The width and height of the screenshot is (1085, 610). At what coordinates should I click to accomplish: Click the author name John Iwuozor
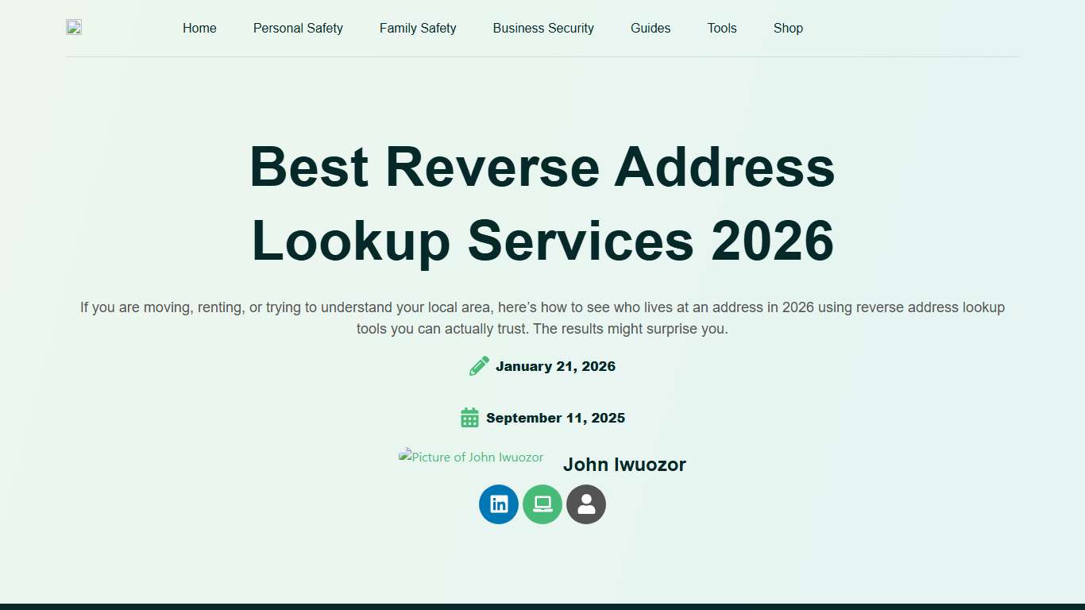tap(624, 464)
